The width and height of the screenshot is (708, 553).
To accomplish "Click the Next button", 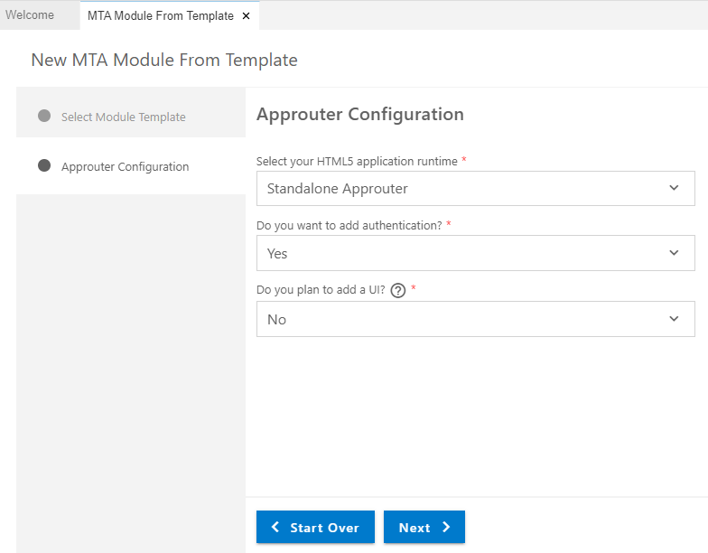I will point(424,527).
